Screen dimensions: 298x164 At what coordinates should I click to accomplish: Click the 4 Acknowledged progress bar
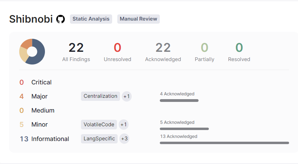pyautogui.click(x=179, y=101)
